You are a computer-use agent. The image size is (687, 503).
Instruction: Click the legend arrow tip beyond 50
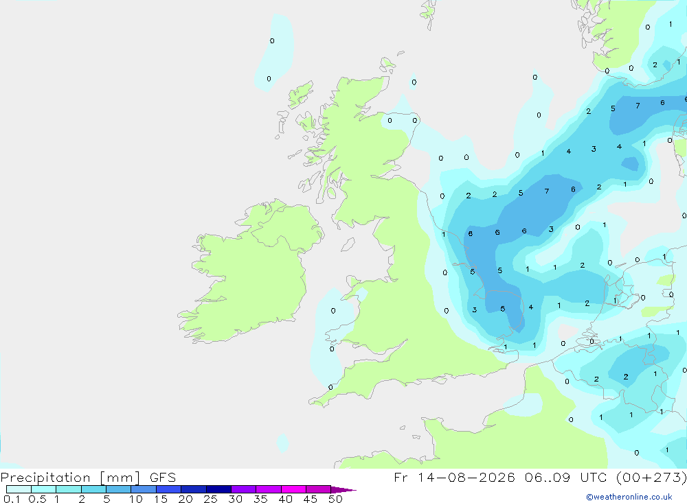click(x=343, y=490)
